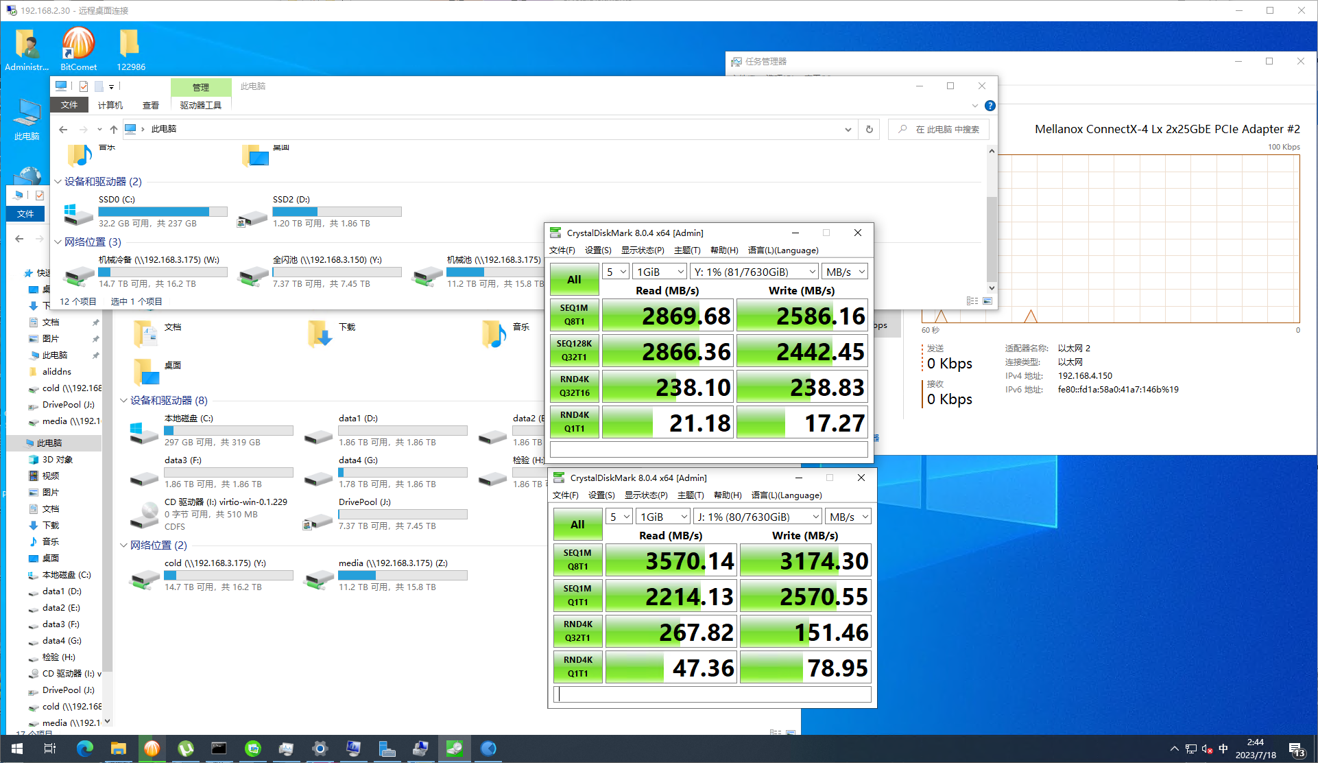Run the RND4K Q32T16 test
The width and height of the screenshot is (1318, 763).
575,386
